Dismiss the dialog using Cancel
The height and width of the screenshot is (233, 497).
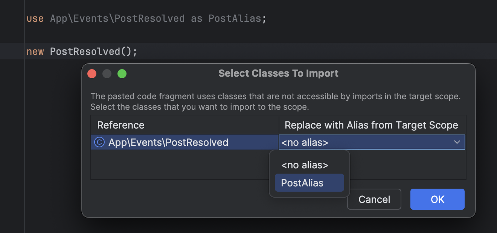pyautogui.click(x=374, y=199)
